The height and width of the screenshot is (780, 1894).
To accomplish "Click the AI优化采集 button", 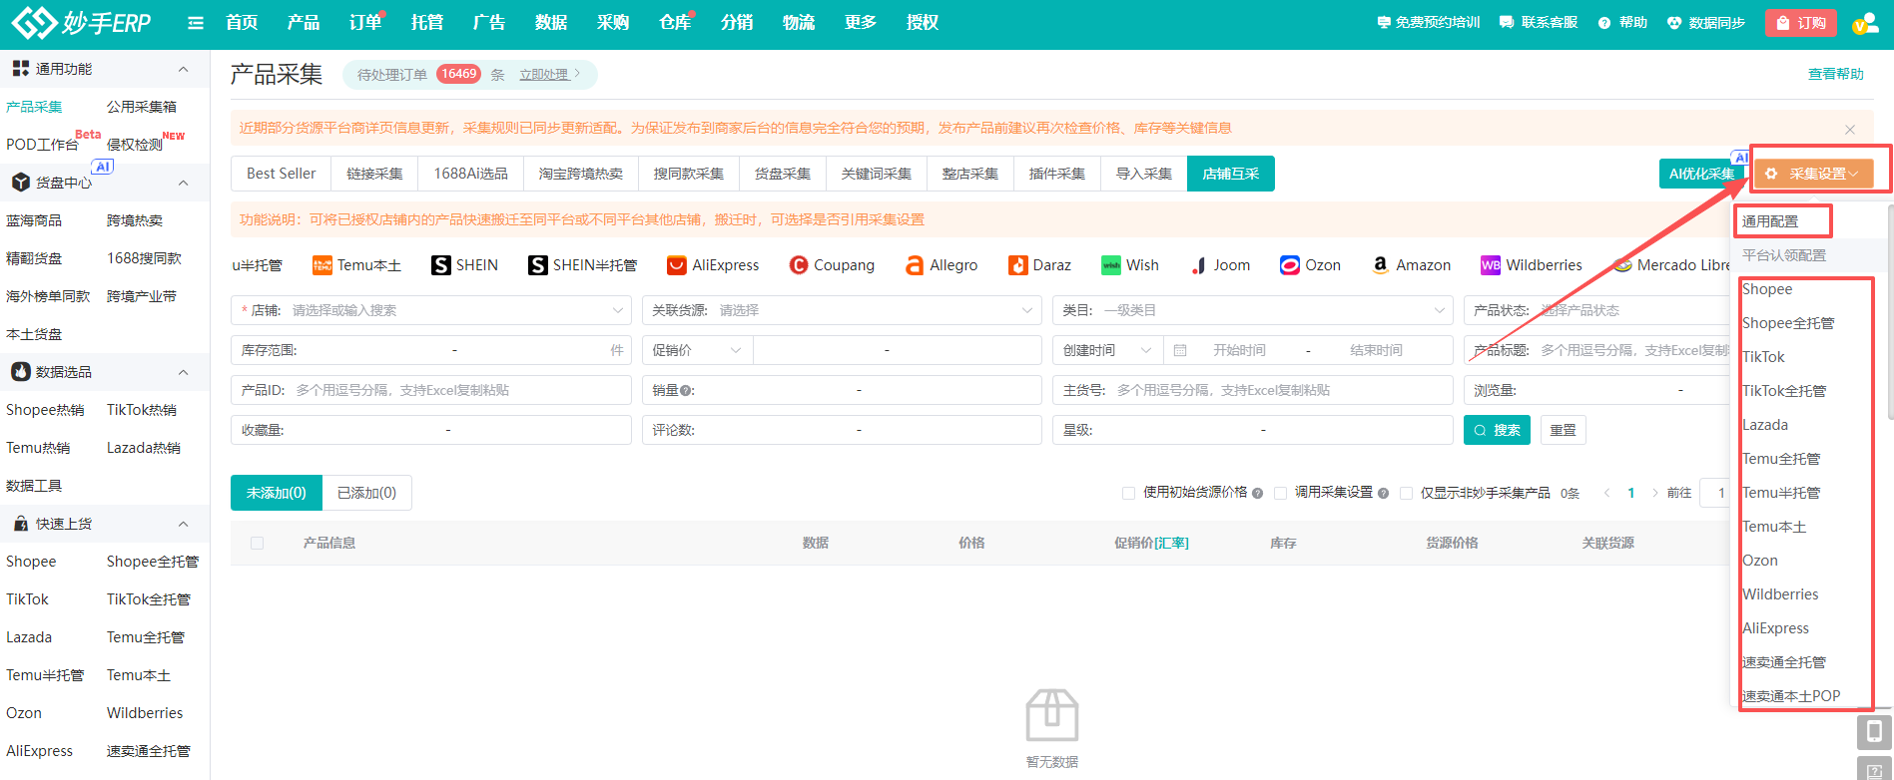I will coord(1701,174).
